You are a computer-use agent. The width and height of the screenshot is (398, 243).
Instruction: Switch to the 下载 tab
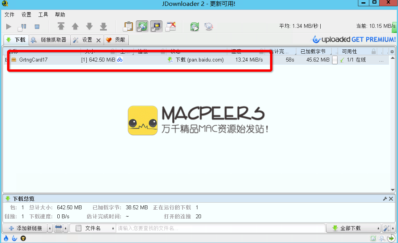pos(16,40)
